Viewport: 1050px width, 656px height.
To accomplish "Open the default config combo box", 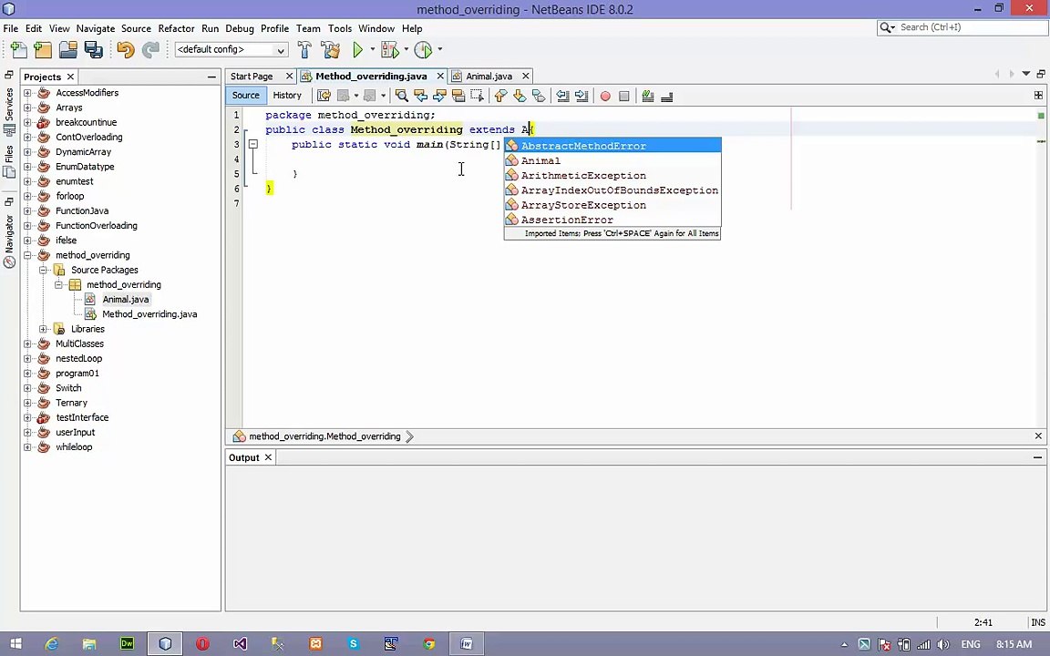I will [231, 49].
